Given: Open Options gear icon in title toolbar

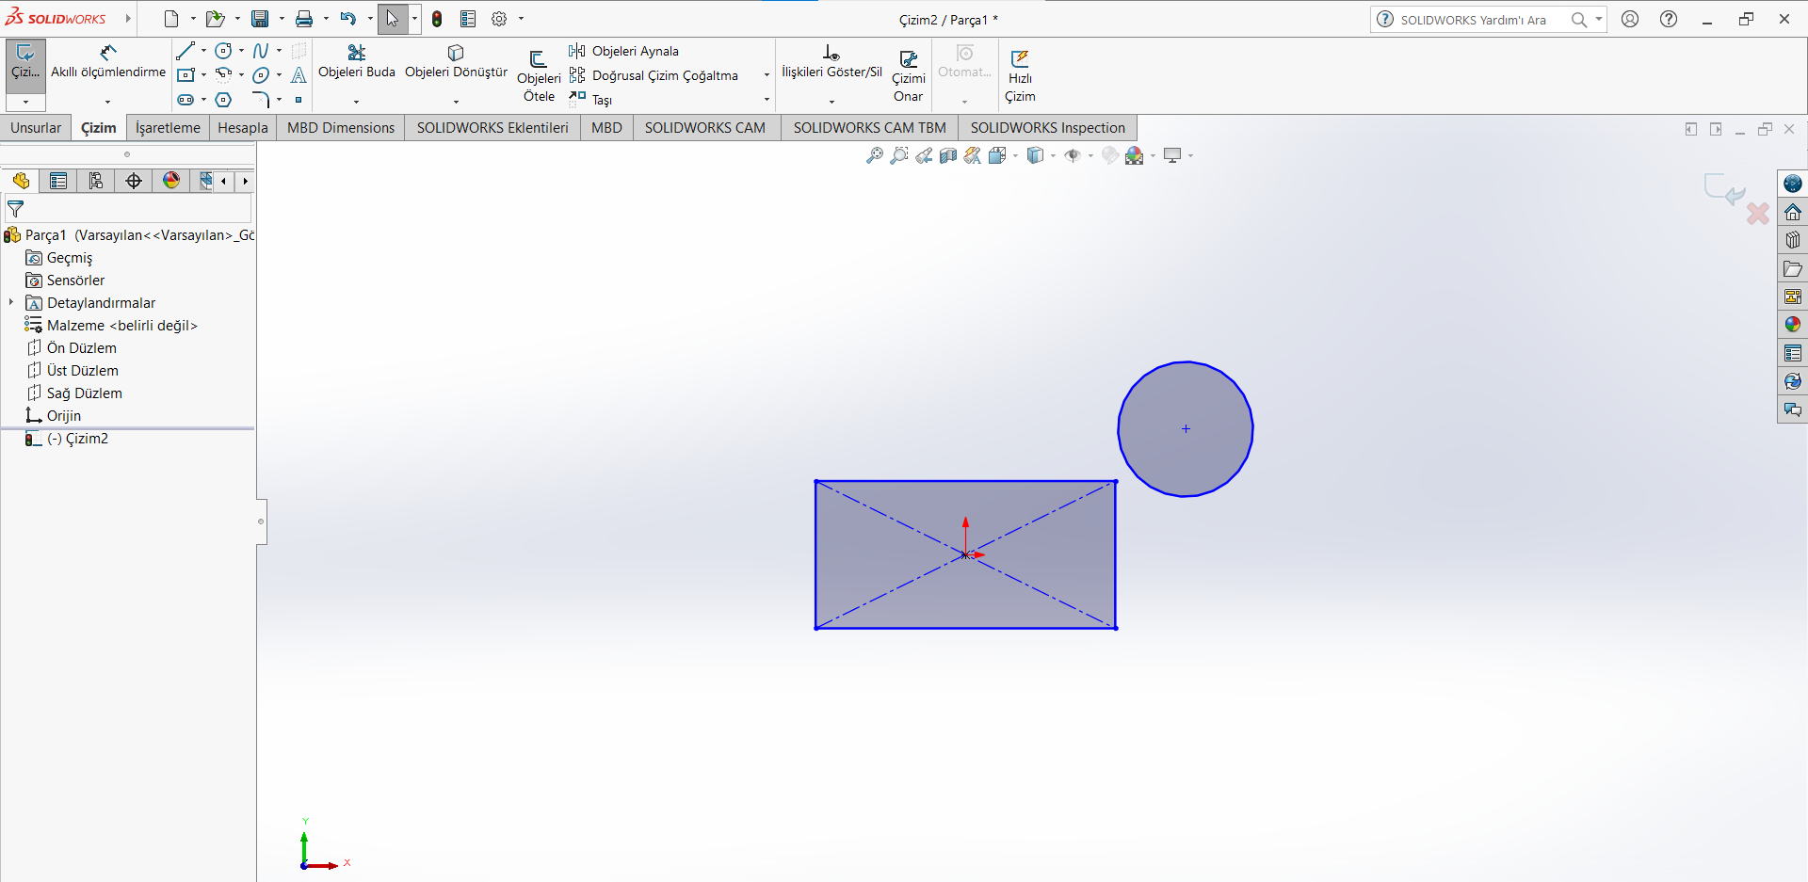Looking at the screenshot, I should (x=499, y=19).
